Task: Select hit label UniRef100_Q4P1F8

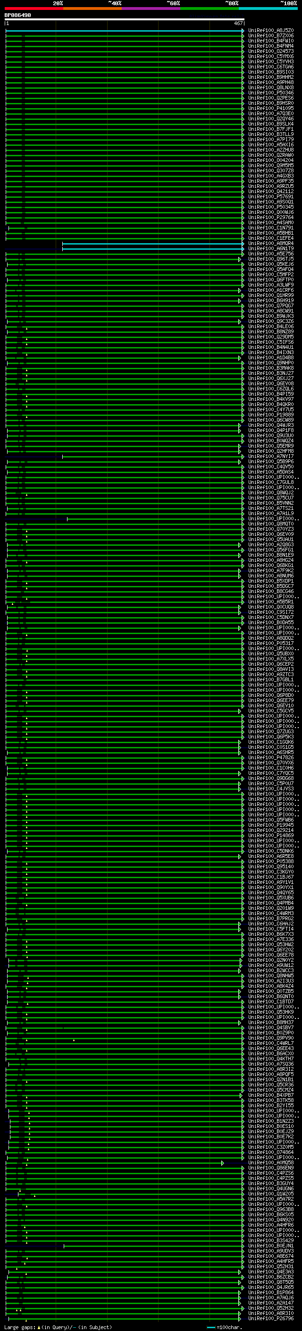Action: [271, 430]
